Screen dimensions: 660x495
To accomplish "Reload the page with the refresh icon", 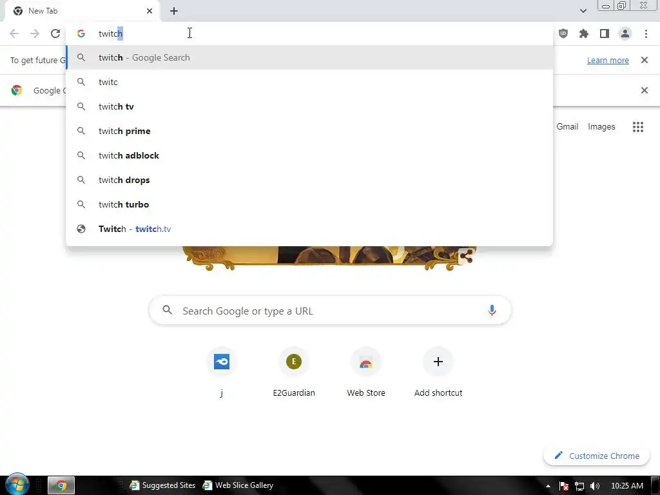I will (x=55, y=34).
